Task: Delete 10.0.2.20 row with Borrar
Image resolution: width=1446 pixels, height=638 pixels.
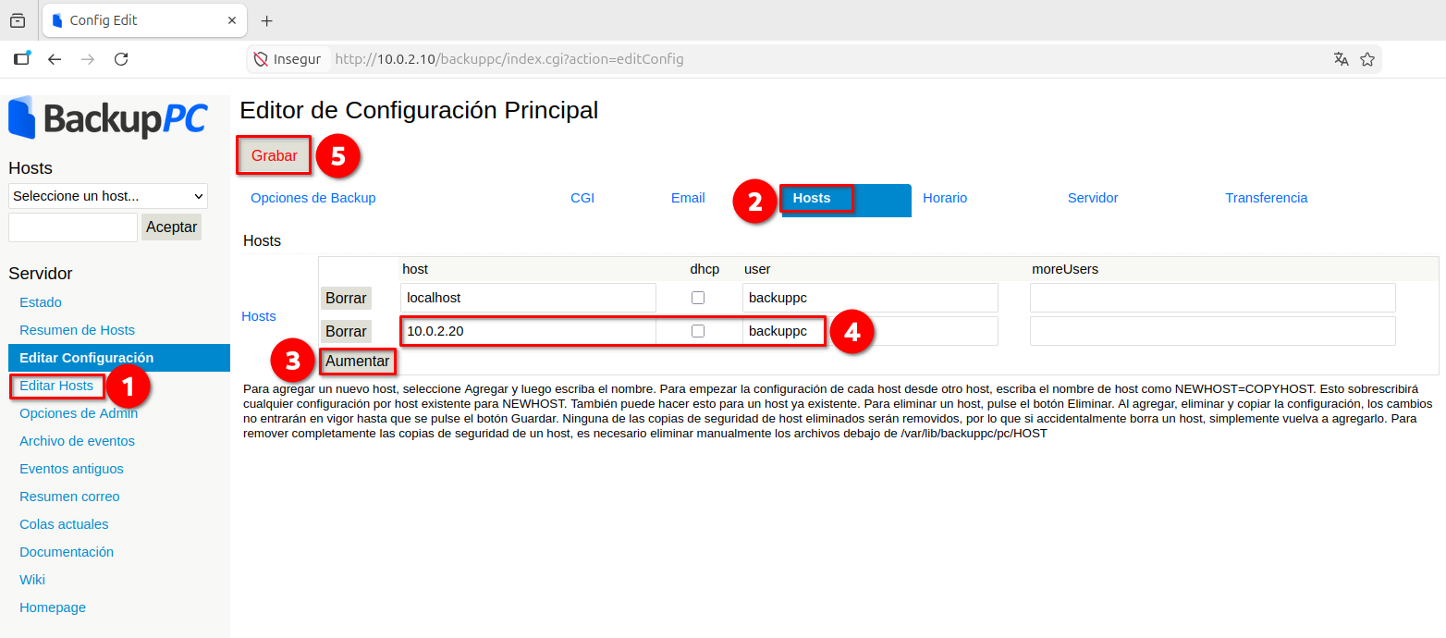Action: [x=346, y=331]
